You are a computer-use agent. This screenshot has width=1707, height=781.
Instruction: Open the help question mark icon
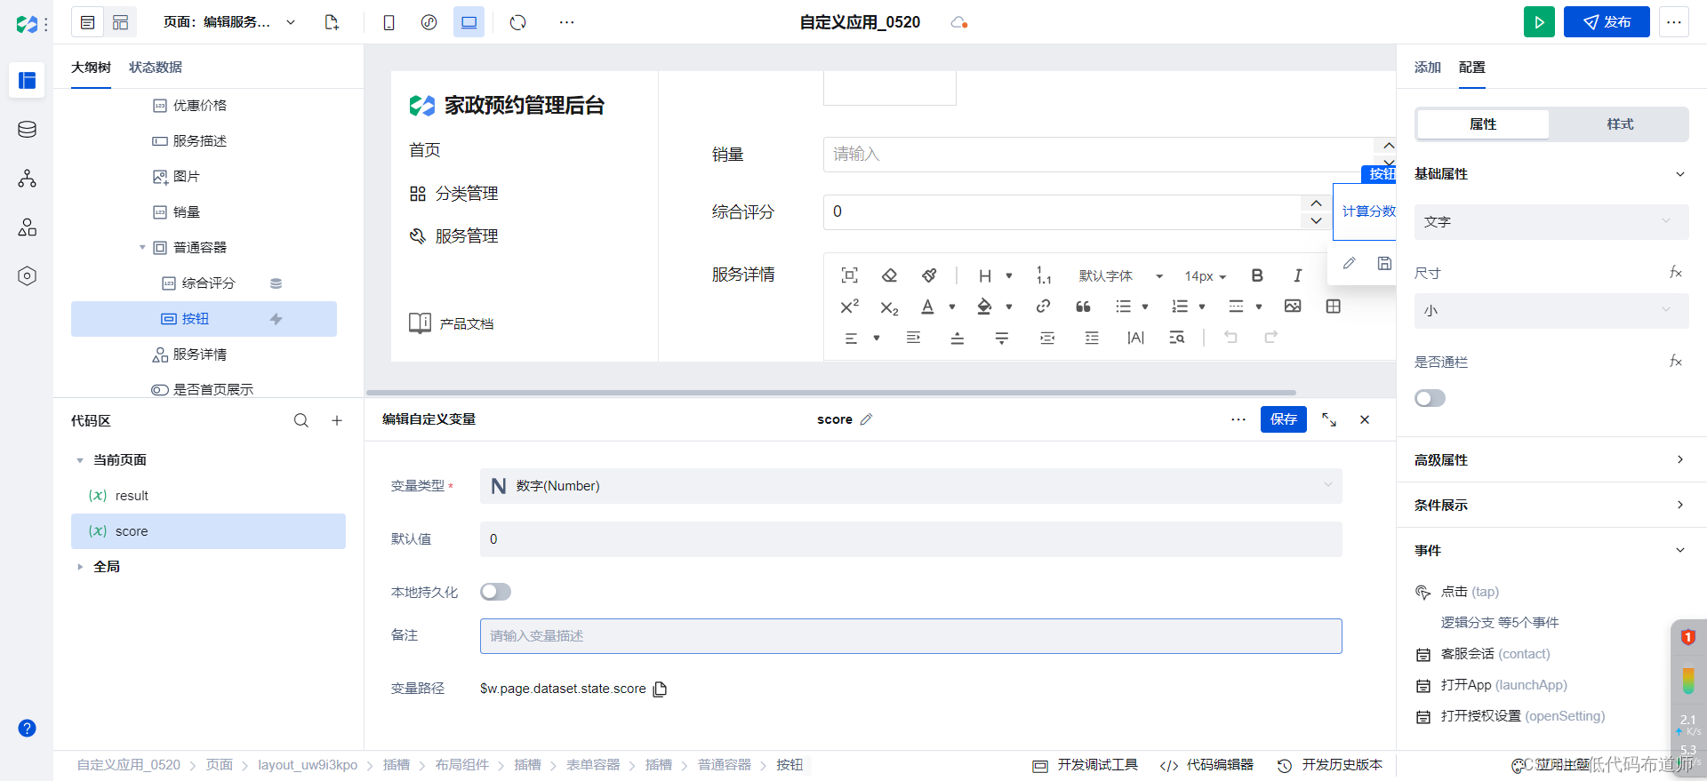point(27,728)
